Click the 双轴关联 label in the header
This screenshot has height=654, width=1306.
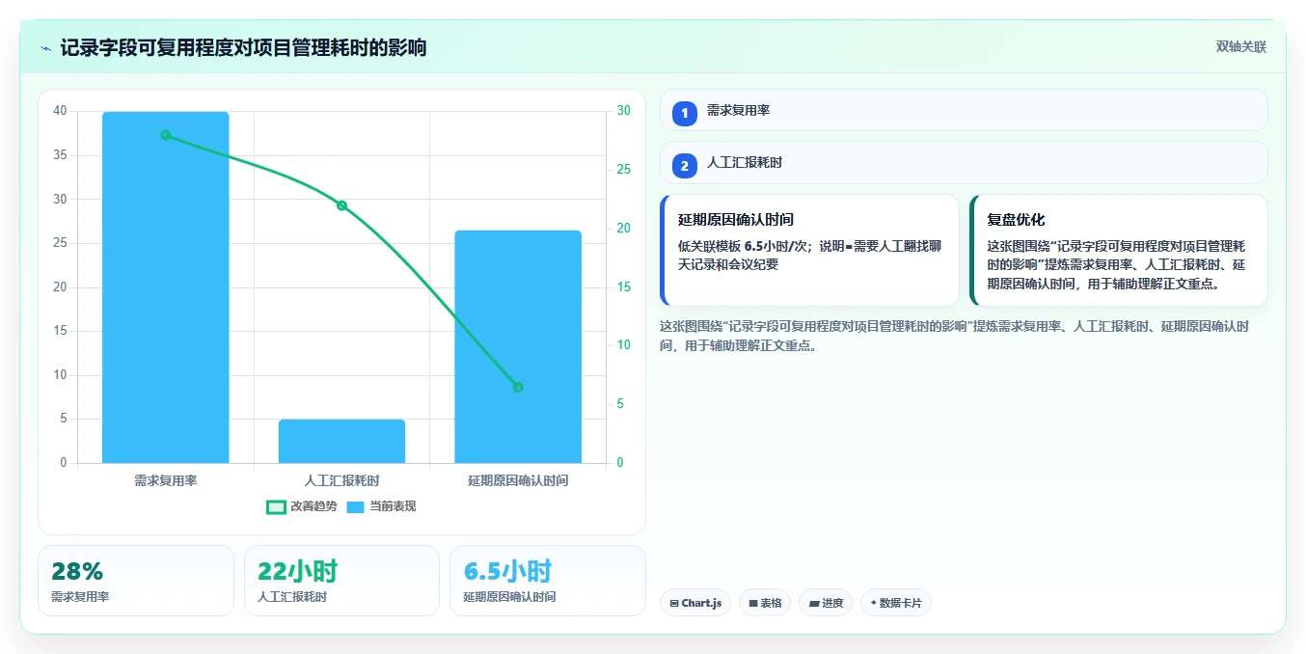pos(1241,47)
